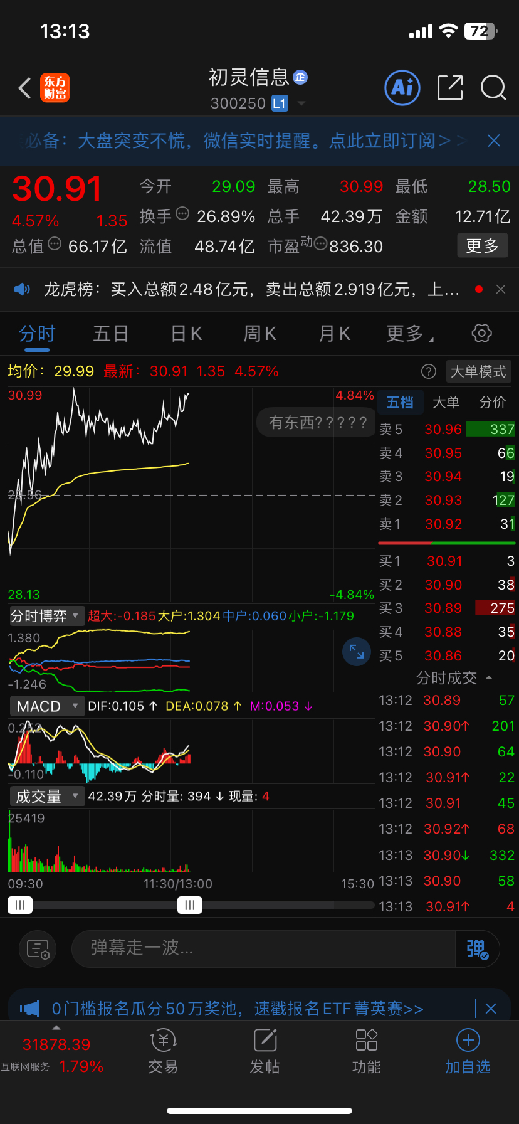Select the 分时 tab
The width and height of the screenshot is (519, 1124).
click(37, 333)
